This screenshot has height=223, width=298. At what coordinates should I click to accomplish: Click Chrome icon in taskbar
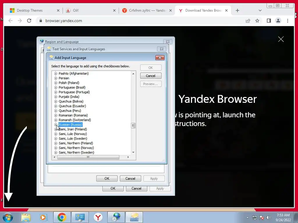tap(62, 217)
